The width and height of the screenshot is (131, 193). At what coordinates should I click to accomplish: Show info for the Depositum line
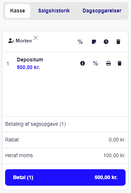pos(83,63)
